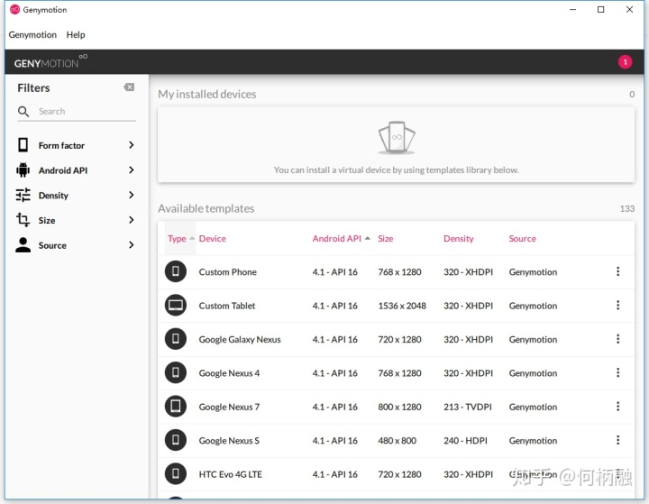Click the Custom Tablet device icon

(176, 306)
